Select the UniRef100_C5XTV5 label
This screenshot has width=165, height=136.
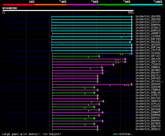(148, 50)
